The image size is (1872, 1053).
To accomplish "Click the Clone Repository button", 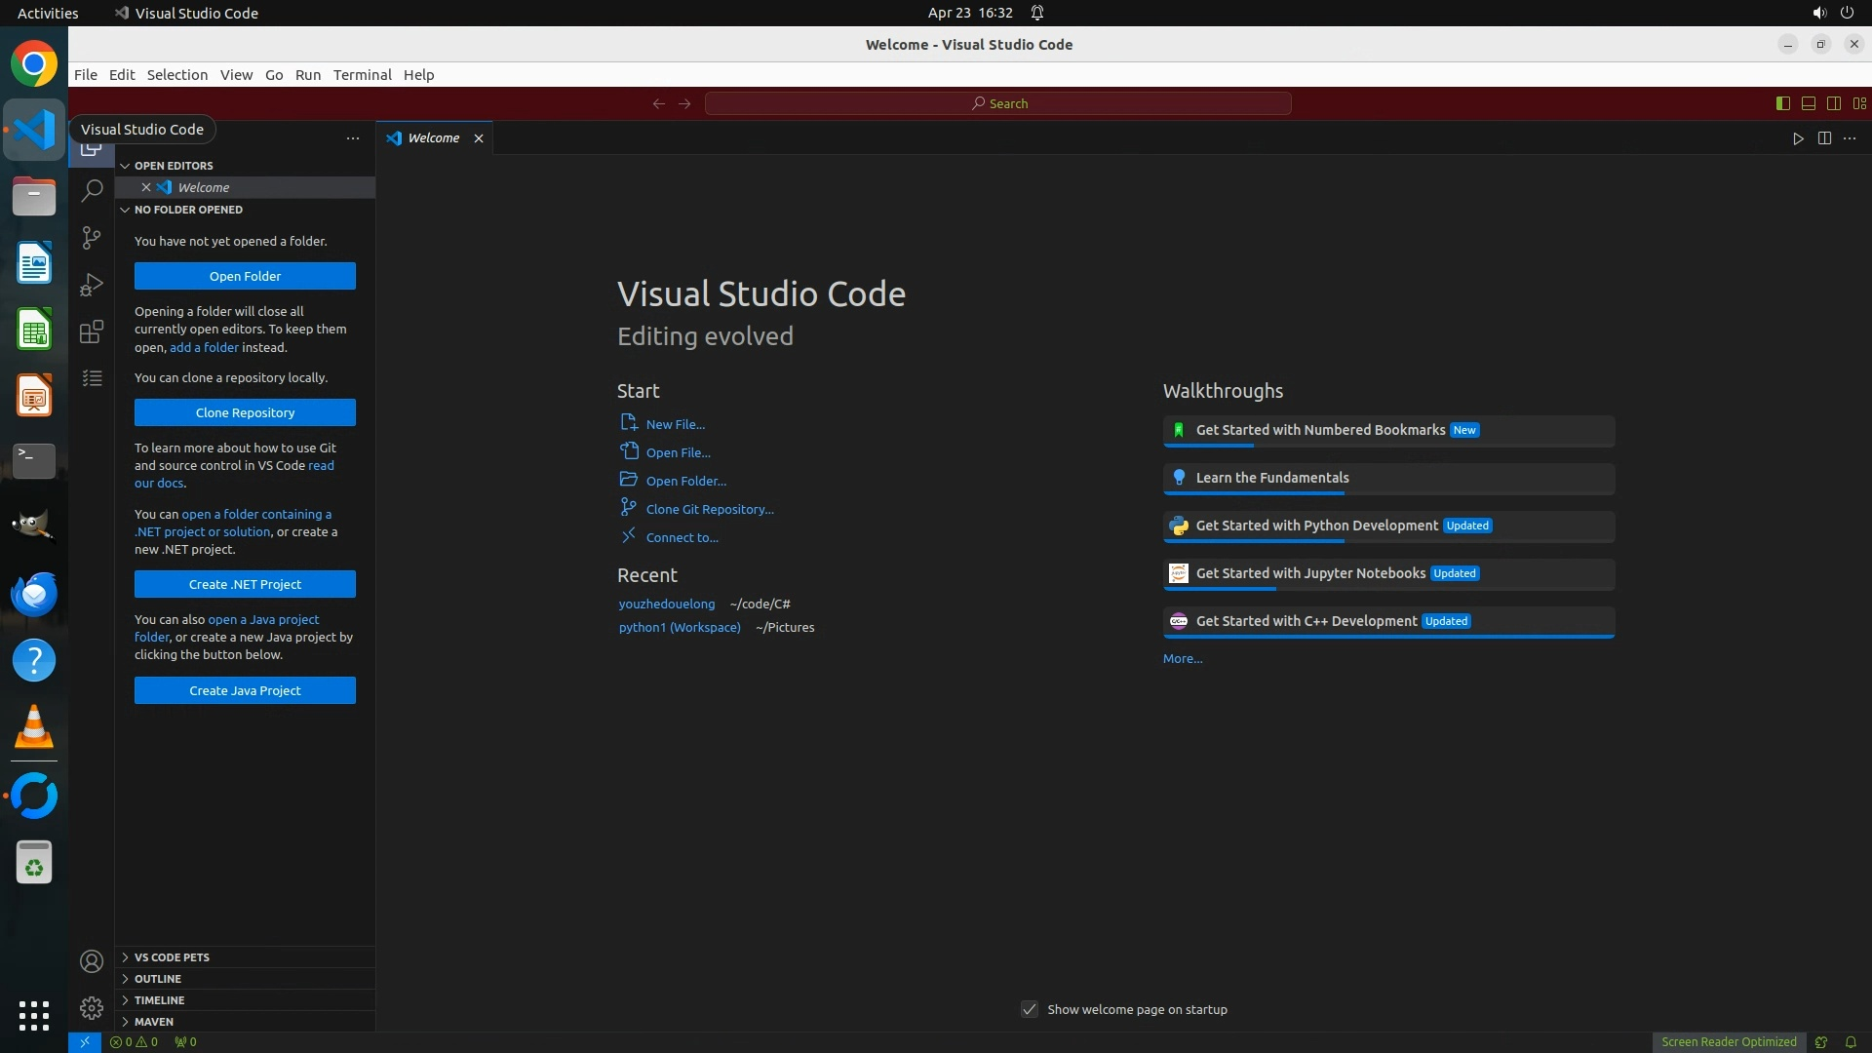I will point(245,412).
